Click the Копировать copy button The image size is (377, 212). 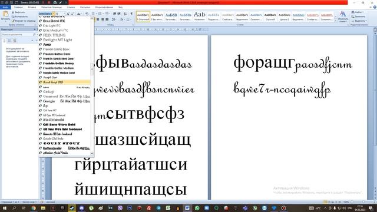click(19, 16)
